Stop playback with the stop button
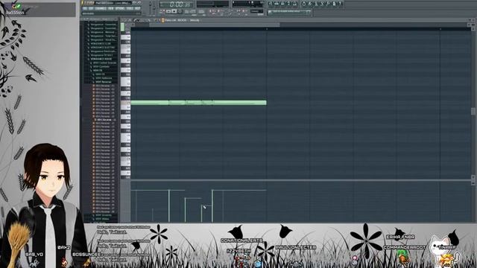The image size is (477, 268). [174, 11]
